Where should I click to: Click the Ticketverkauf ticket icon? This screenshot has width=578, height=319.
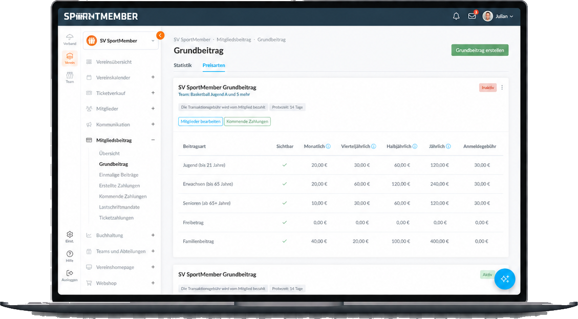coord(89,93)
